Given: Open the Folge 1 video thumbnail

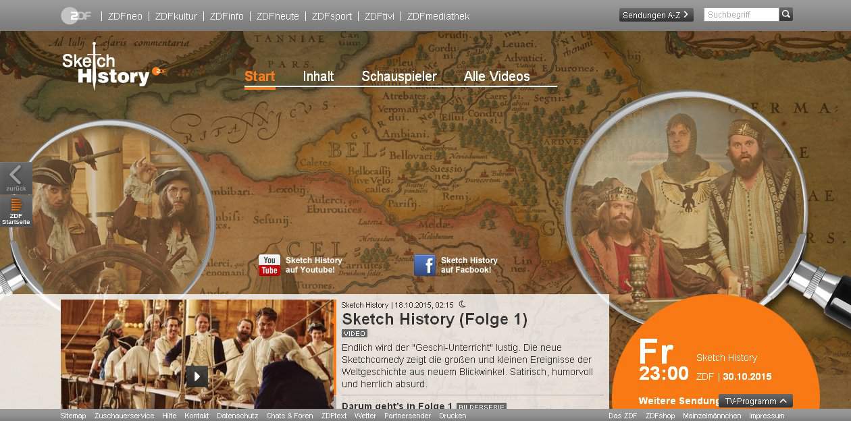Looking at the screenshot, I should click(197, 354).
